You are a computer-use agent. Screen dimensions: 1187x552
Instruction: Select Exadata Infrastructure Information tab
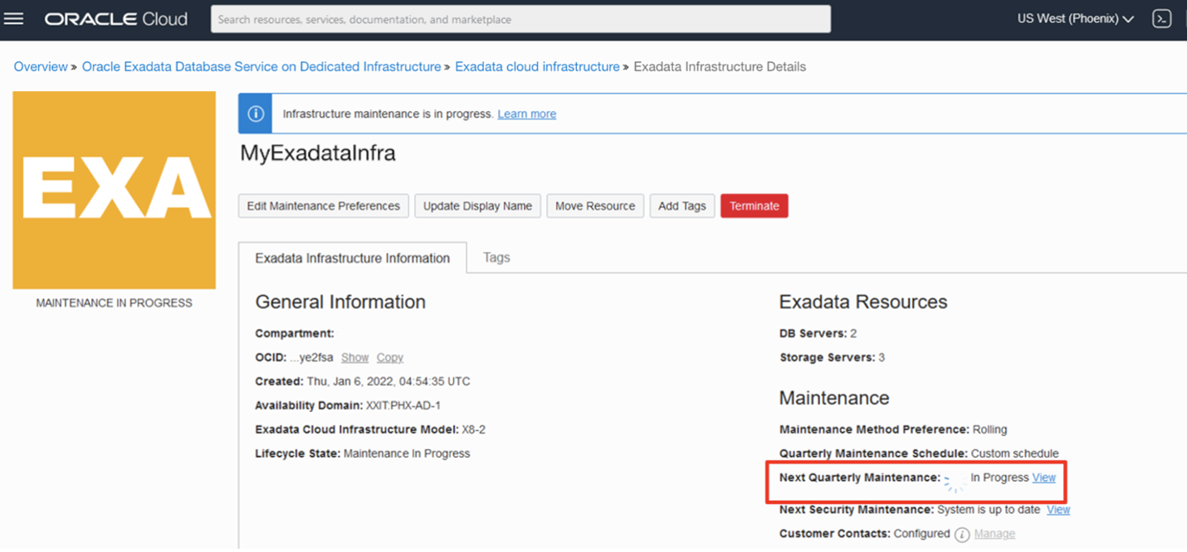click(x=353, y=258)
